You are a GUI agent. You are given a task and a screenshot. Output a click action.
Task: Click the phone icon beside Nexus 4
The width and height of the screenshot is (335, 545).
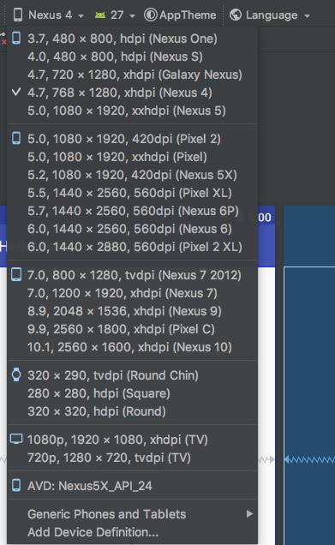(18, 15)
